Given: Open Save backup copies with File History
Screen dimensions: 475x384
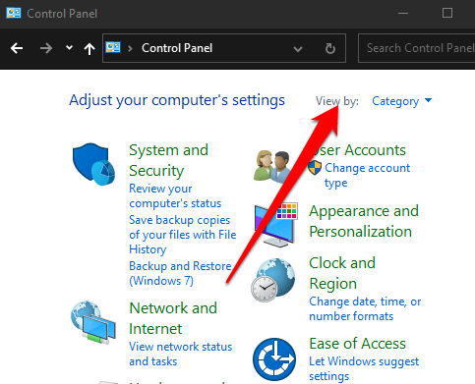Looking at the screenshot, I should [x=183, y=235].
